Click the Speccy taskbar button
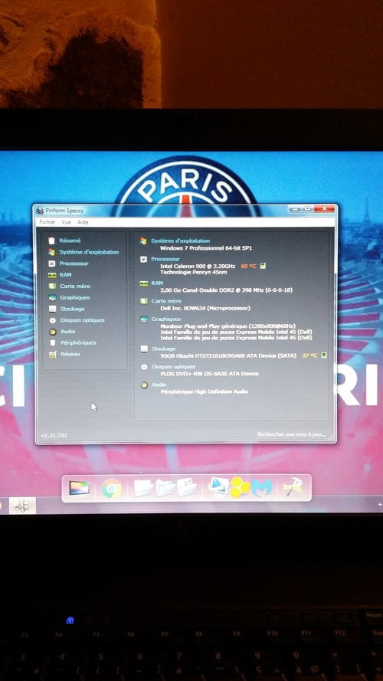Image resolution: width=383 pixels, height=681 pixels. 22,506
